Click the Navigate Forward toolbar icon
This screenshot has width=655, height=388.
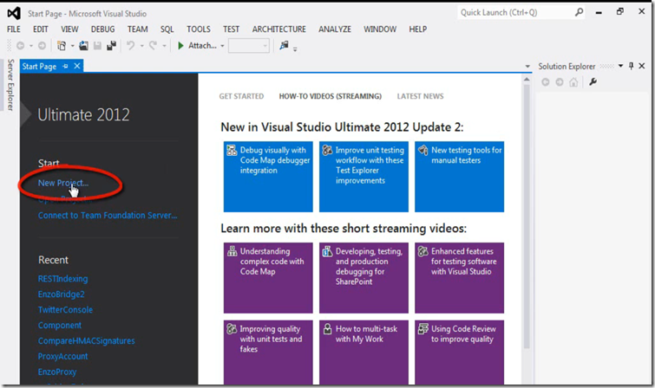pyautogui.click(x=42, y=46)
